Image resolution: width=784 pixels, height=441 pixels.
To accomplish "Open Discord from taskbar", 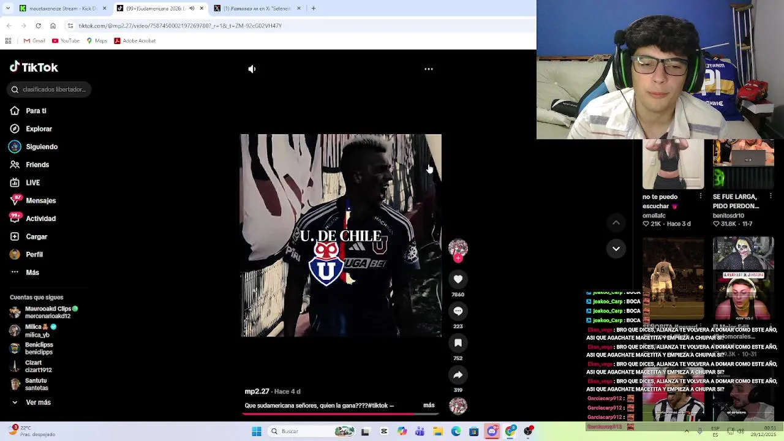I will click(x=492, y=432).
